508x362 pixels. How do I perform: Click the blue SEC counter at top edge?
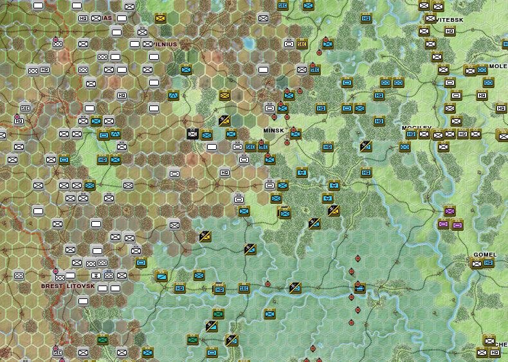(283, 6)
